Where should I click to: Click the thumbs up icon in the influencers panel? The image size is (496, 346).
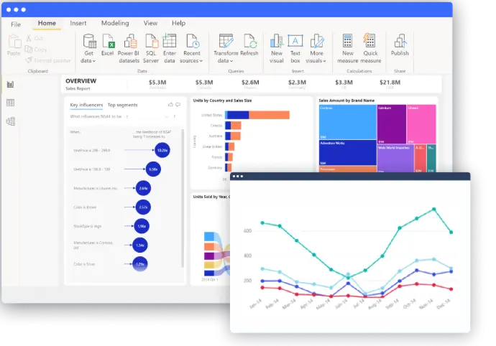[x=170, y=104]
